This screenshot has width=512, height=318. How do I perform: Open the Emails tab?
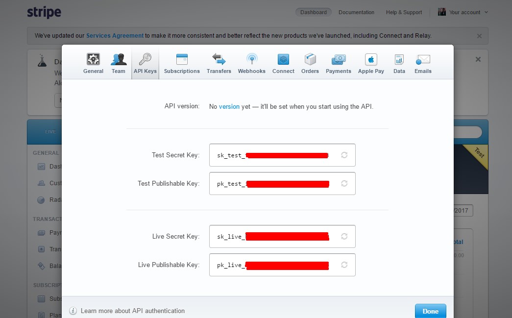[x=423, y=64]
